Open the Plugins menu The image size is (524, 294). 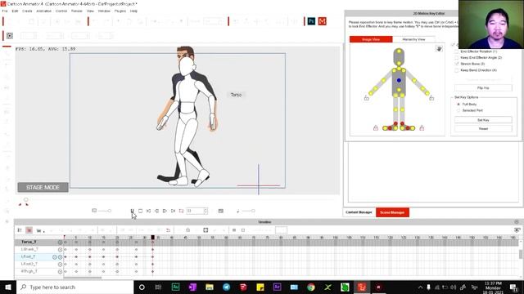click(x=120, y=11)
